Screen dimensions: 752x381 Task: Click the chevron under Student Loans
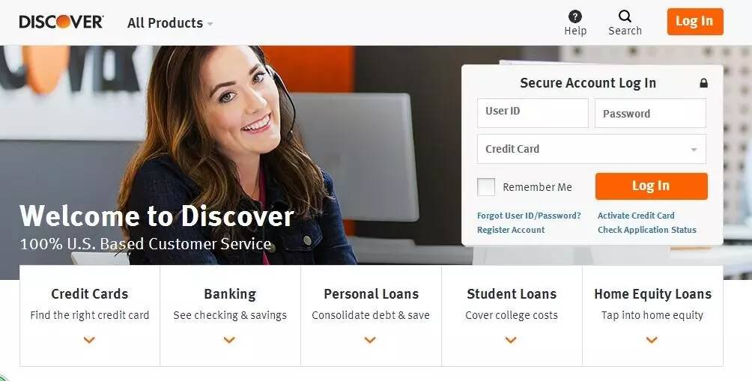[x=511, y=340]
